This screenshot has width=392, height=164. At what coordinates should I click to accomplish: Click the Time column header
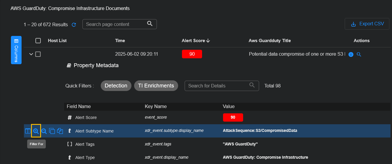(120, 41)
